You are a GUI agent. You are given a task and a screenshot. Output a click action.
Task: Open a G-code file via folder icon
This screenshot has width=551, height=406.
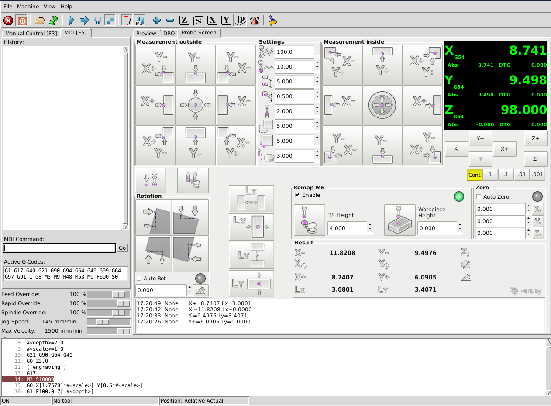pyautogui.click(x=40, y=20)
